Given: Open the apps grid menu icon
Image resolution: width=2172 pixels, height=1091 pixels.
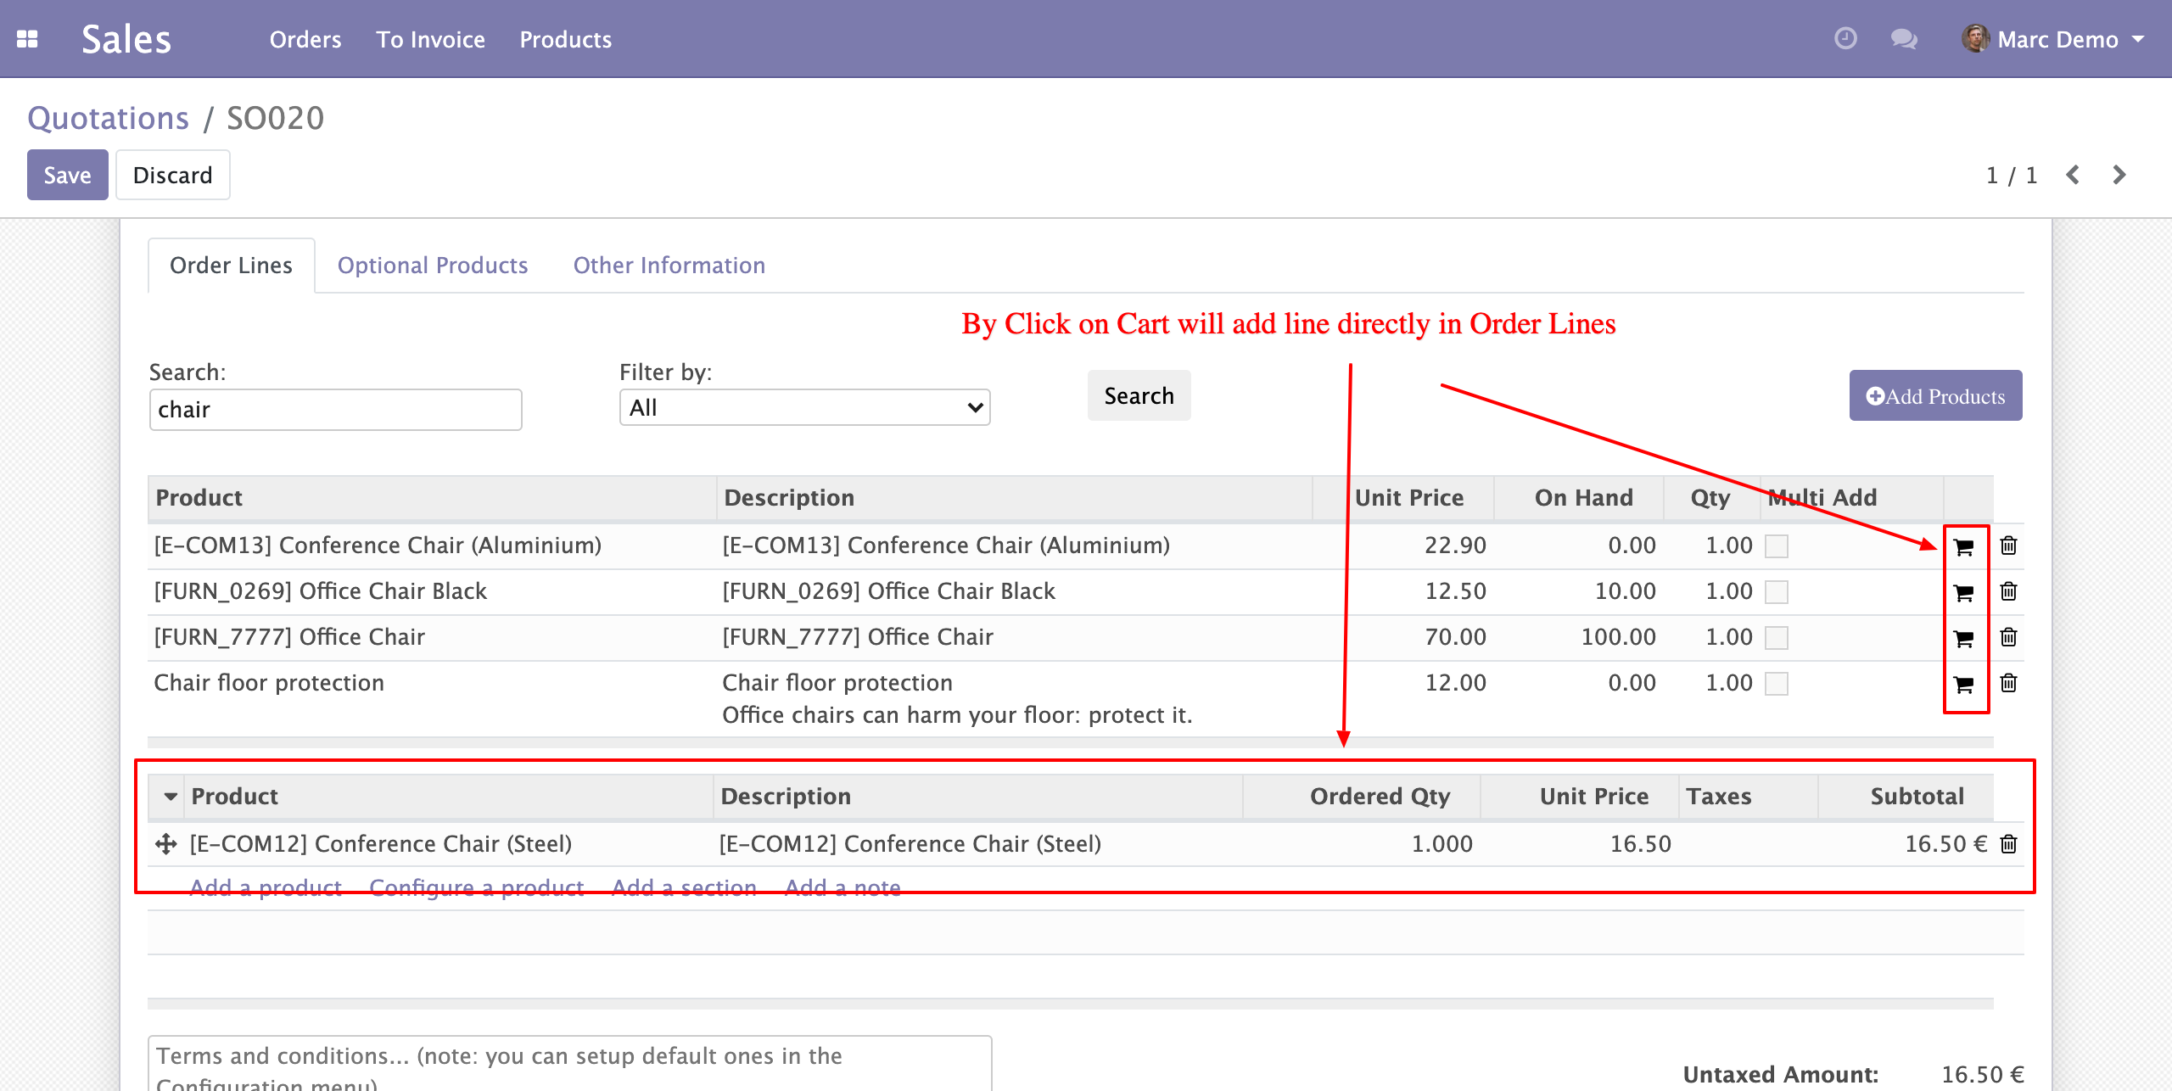Looking at the screenshot, I should point(27,39).
